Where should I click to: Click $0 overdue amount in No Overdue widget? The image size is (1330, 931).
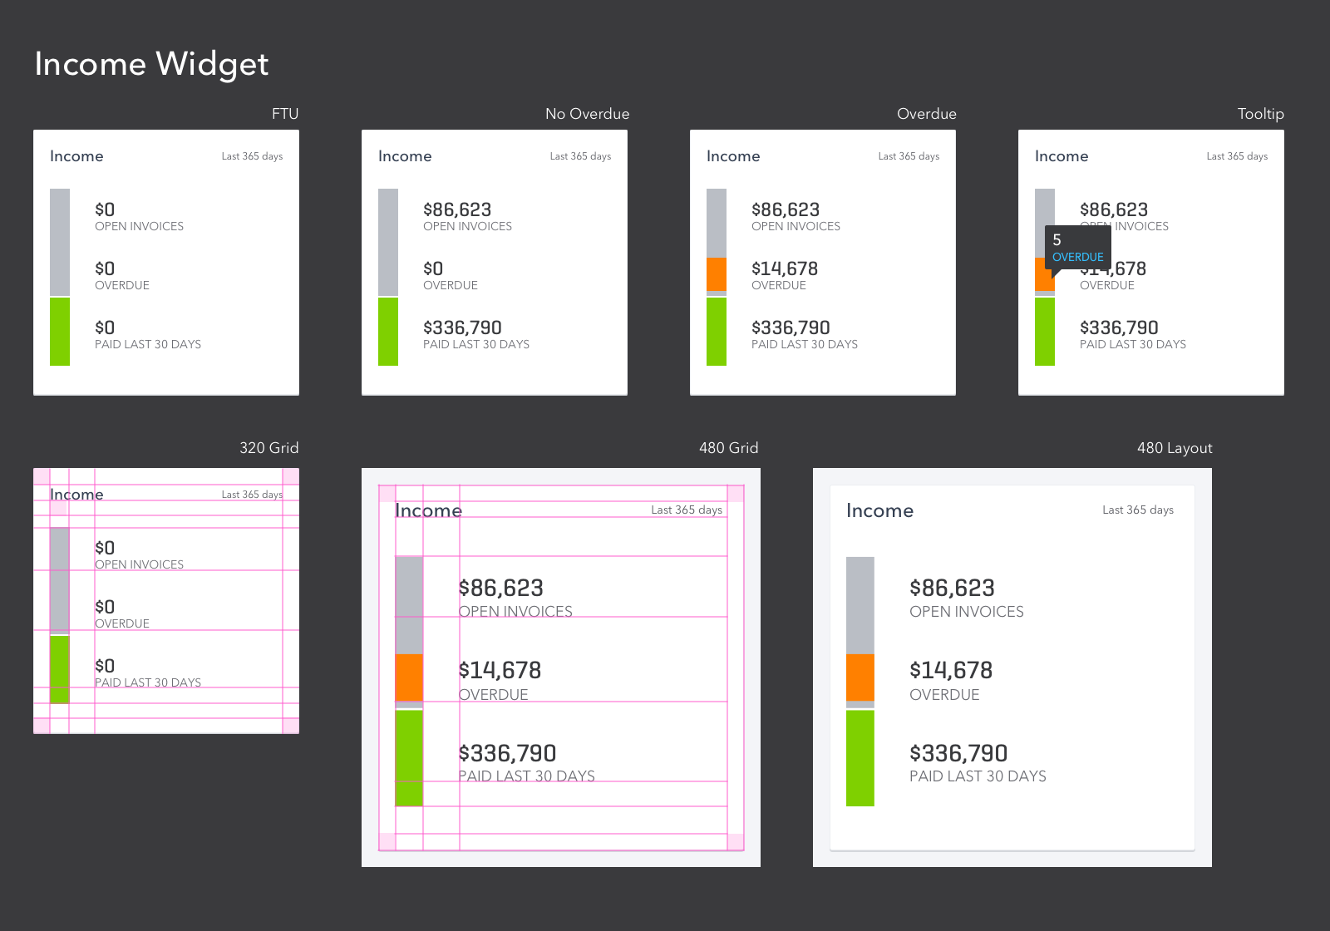(433, 268)
